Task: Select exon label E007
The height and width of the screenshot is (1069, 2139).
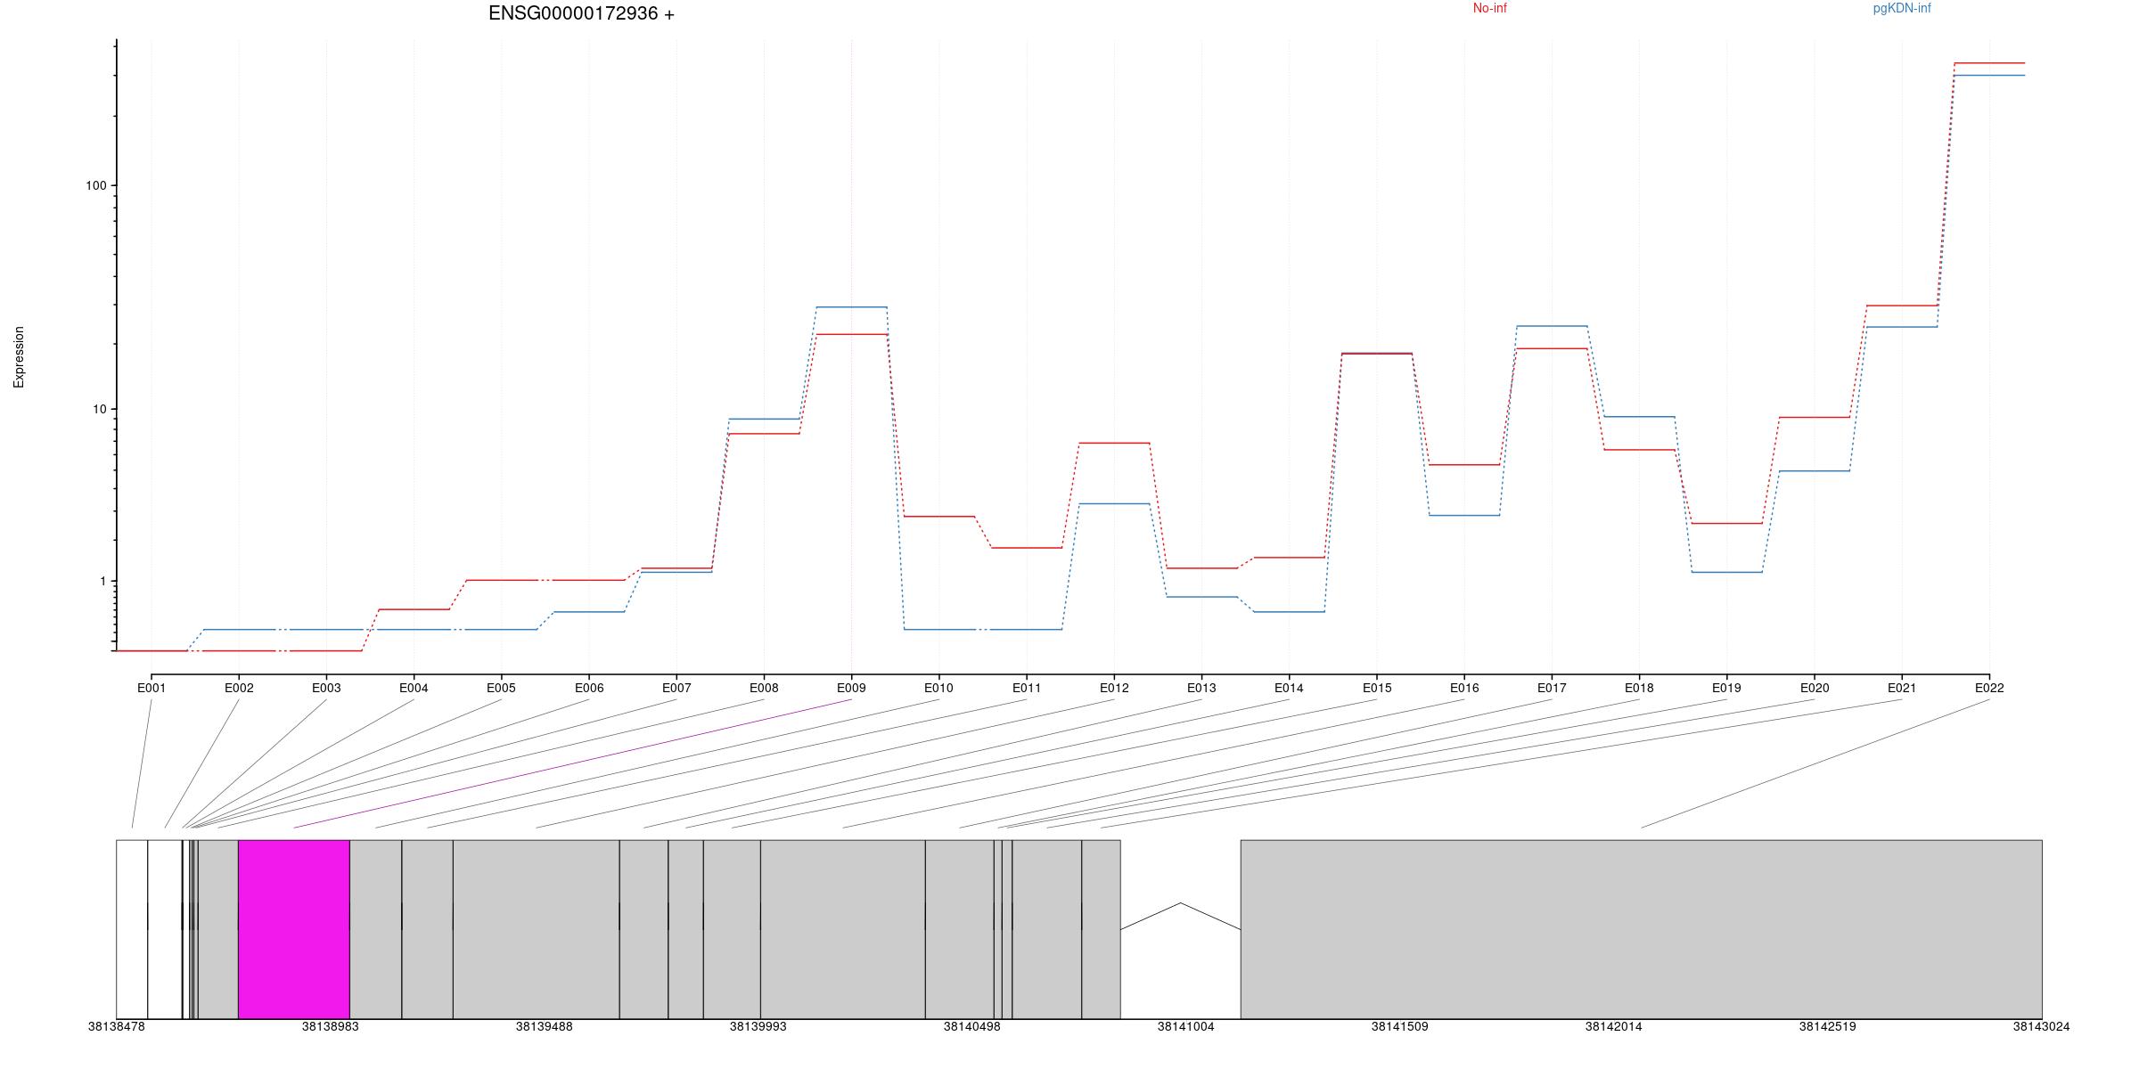Action: pos(676,688)
